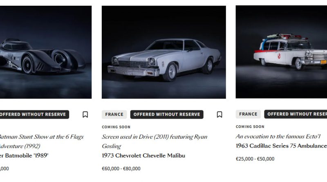This screenshot has height=182, width=327.
Task: Click the France tag on Cadillac lot
Action: 248,114
